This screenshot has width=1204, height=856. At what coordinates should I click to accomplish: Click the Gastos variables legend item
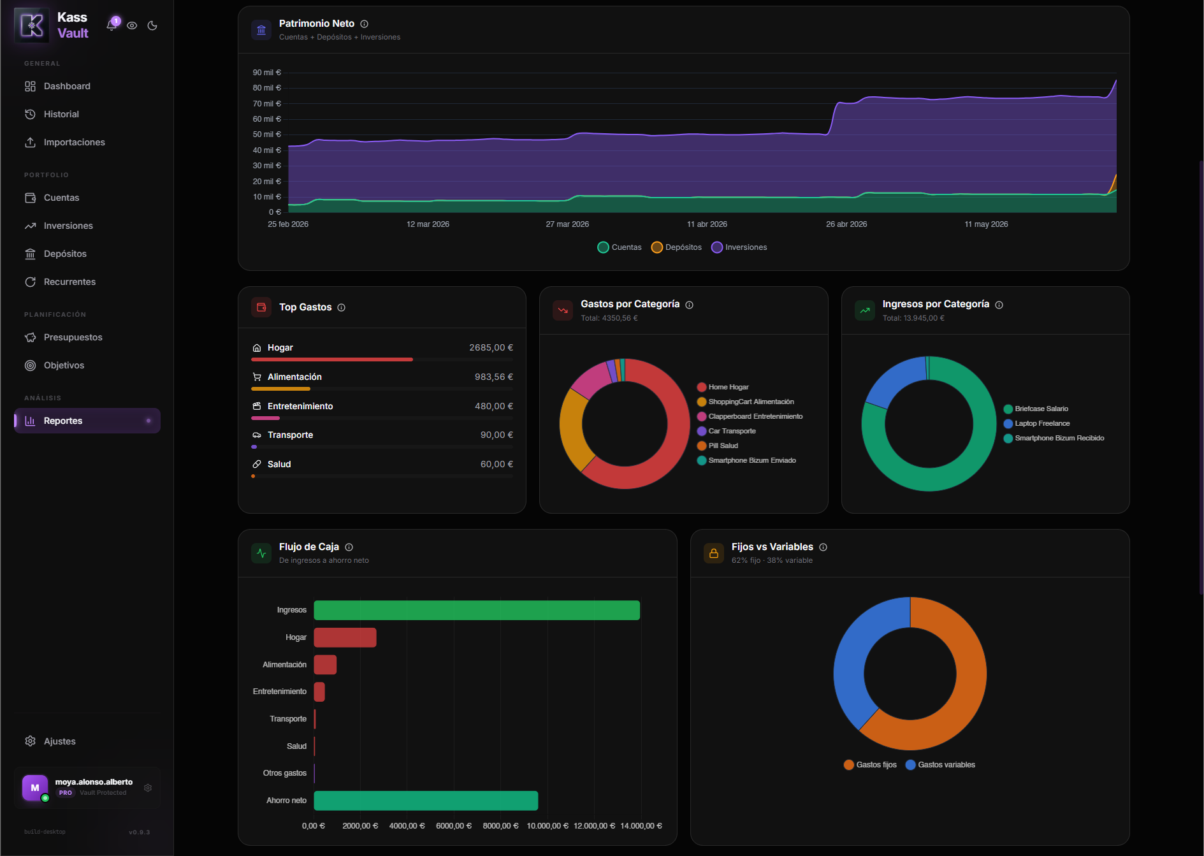click(940, 765)
